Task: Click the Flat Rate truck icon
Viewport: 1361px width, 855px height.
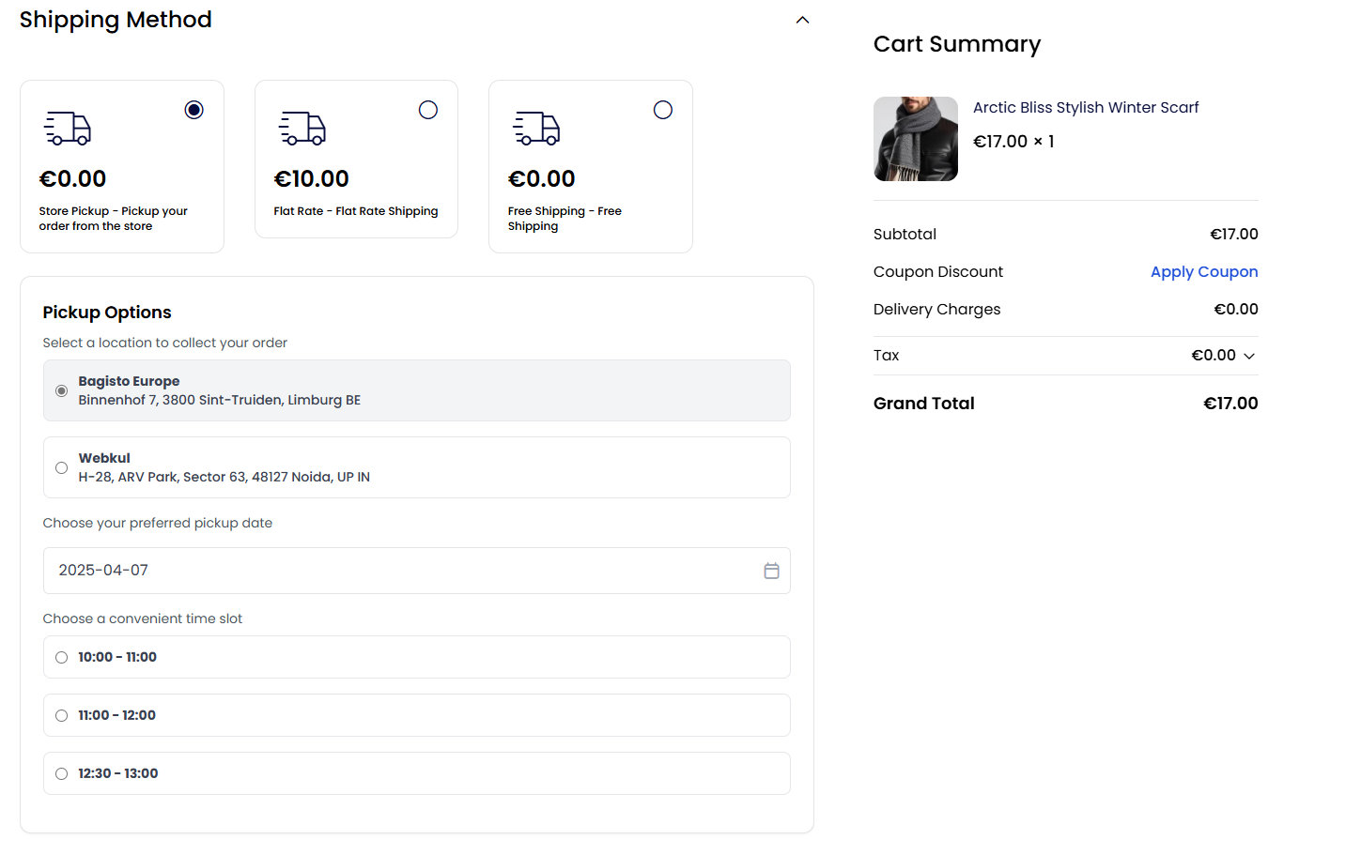Action: point(302,129)
